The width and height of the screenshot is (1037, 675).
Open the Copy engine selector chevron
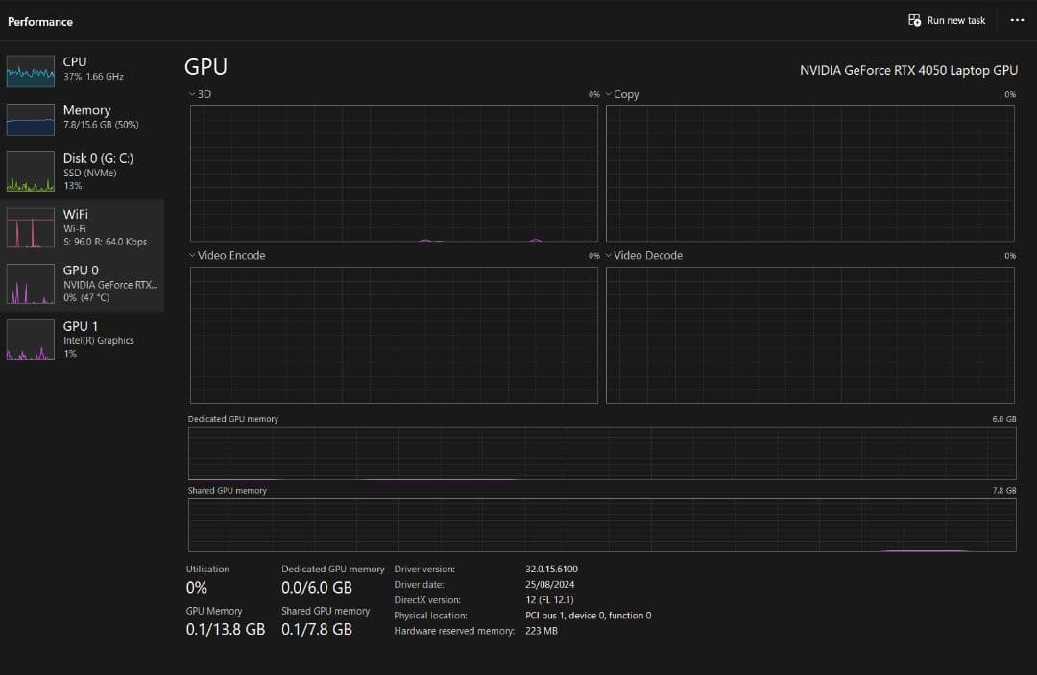609,94
